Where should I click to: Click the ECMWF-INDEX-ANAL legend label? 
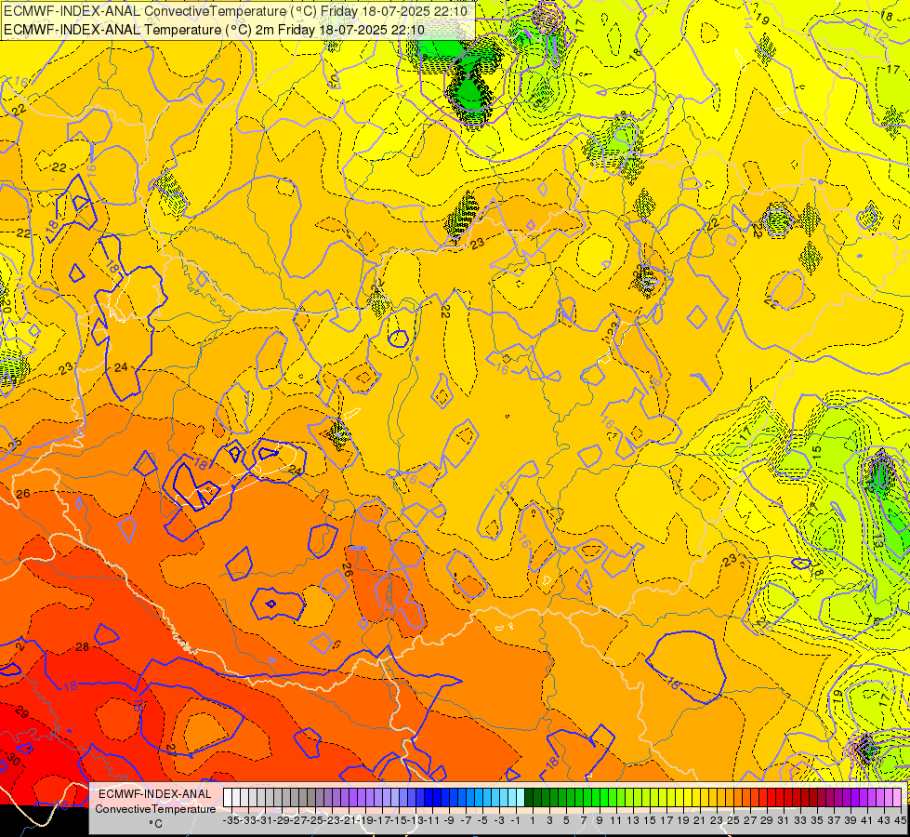(x=155, y=794)
